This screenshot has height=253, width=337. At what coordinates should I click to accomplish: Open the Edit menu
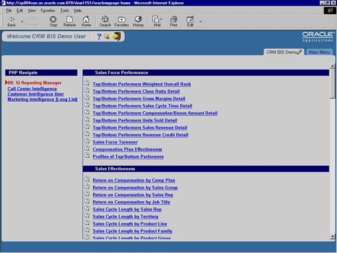(x=20, y=11)
